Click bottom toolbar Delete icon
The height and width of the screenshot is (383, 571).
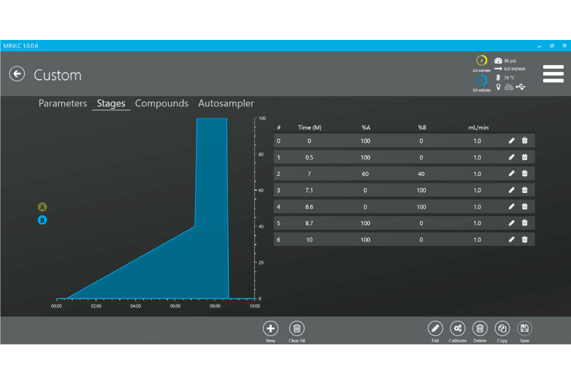coord(480,328)
